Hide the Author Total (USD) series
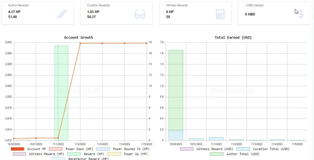The image size is (314, 160). 217,154
